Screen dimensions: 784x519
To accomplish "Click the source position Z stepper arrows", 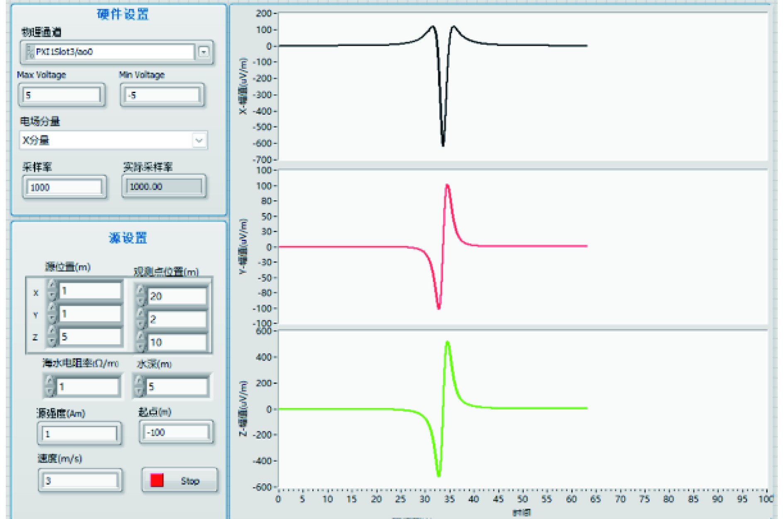I will click(x=52, y=336).
